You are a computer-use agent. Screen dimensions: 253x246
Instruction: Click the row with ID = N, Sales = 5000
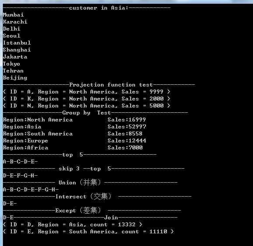click(x=87, y=106)
